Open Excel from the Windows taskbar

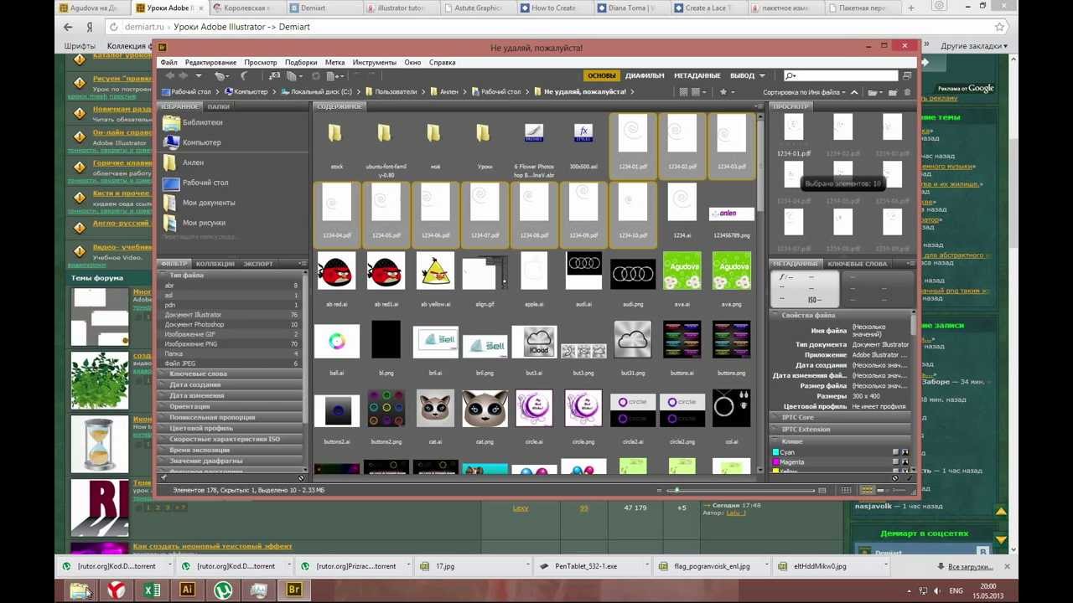click(x=152, y=590)
